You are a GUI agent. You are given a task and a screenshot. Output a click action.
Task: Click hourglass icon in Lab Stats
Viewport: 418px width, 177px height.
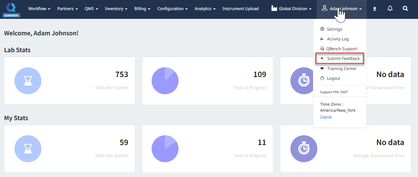click(x=28, y=81)
